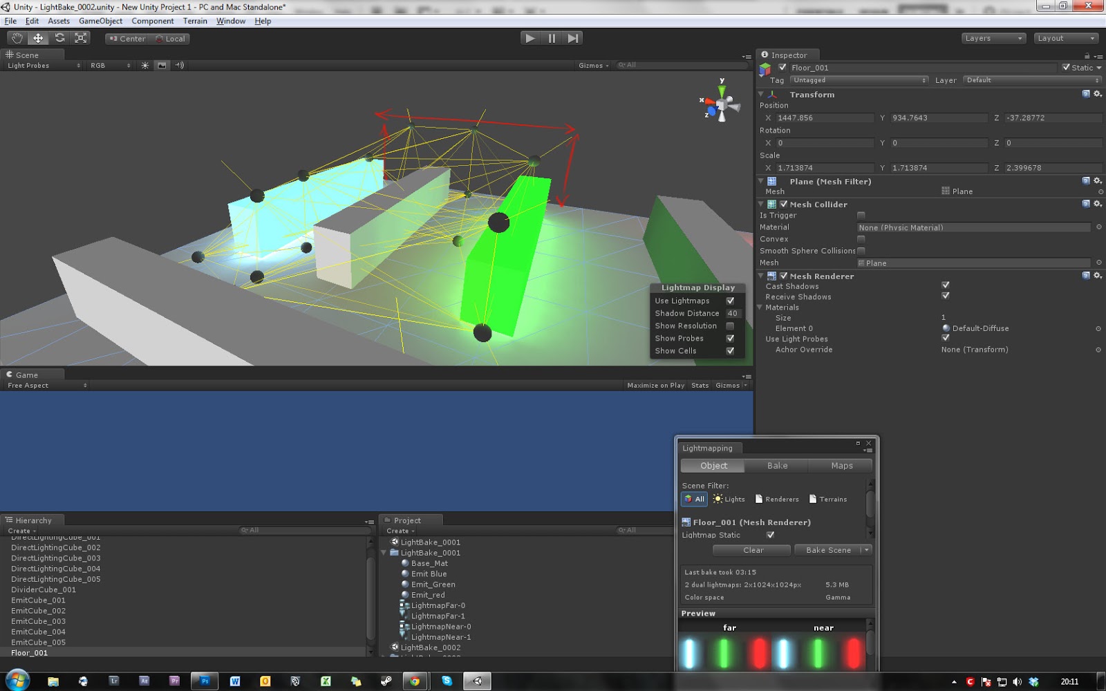The width and height of the screenshot is (1106, 691).
Task: Enable Show Resolution in Lightmap Display
Action: tap(730, 325)
